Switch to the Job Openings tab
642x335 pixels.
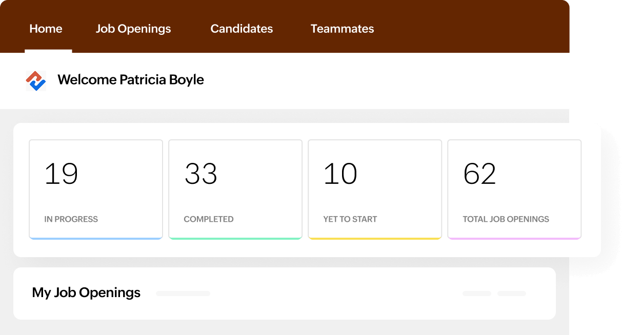point(133,29)
